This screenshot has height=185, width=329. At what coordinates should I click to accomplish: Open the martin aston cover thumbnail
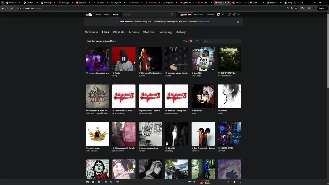[97, 134]
